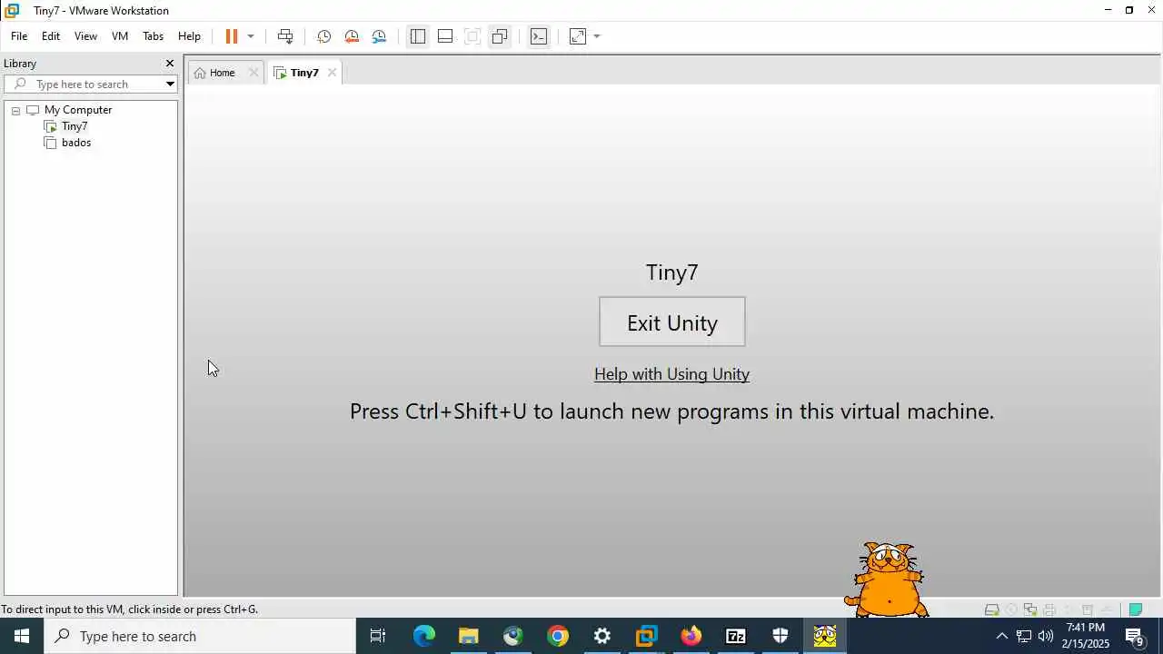Open the Edit menu
Viewport: 1163px width, 654px height.
(x=51, y=36)
